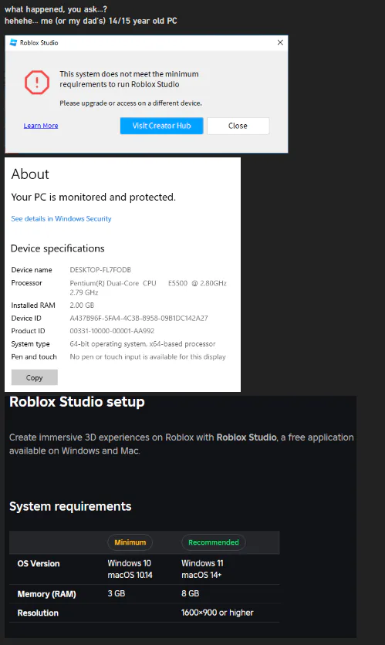Click the Copy button under device specifications
The image size is (385, 645).
click(x=35, y=377)
